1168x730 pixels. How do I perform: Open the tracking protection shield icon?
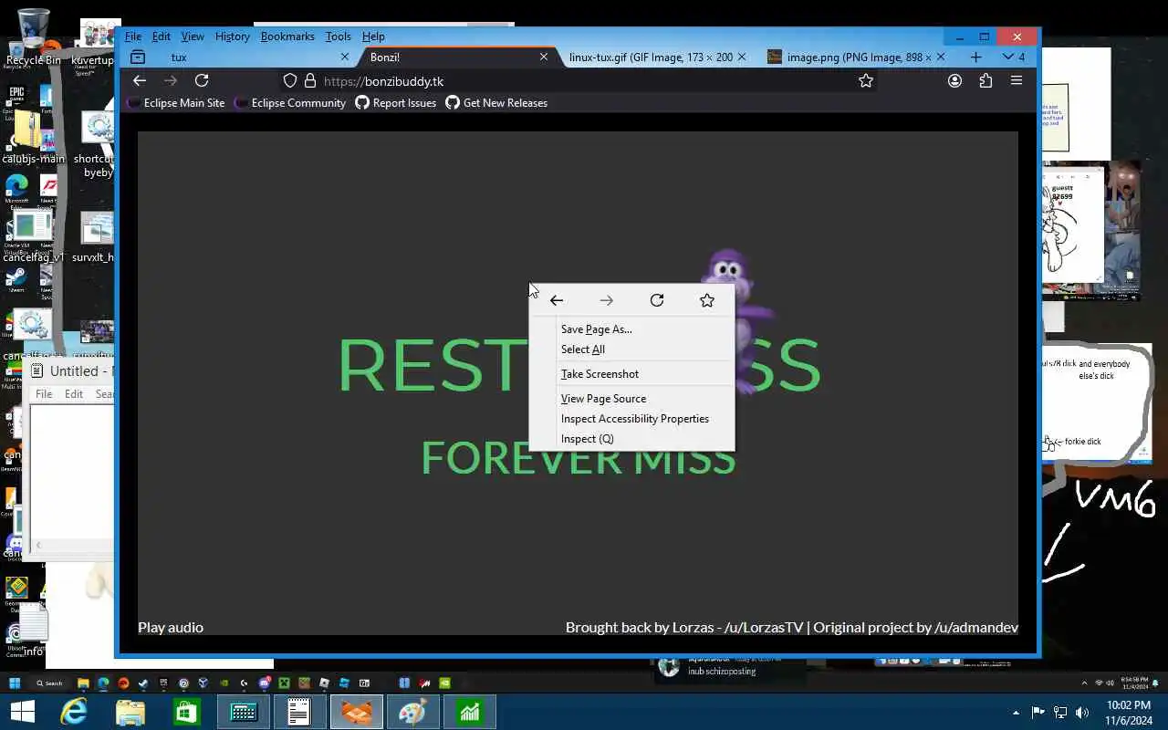(290, 80)
